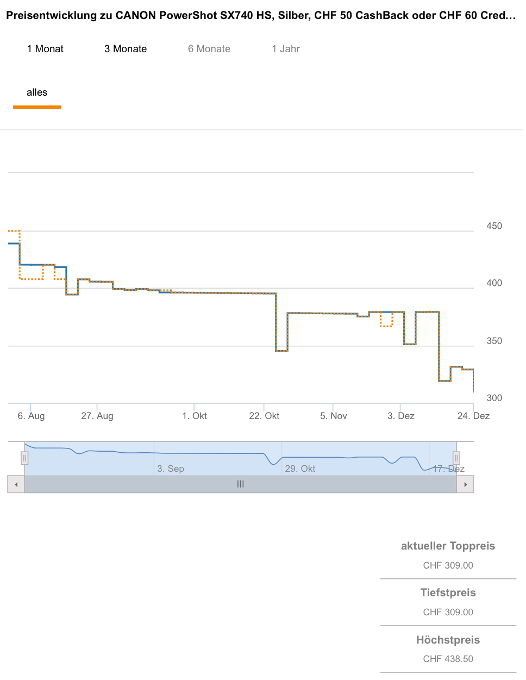Click the left navigator range handle
526x680 pixels.
24,458
